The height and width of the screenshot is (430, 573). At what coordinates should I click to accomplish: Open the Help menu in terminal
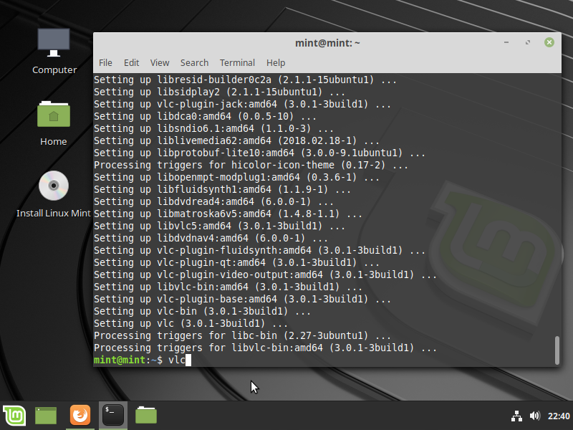pyautogui.click(x=276, y=63)
